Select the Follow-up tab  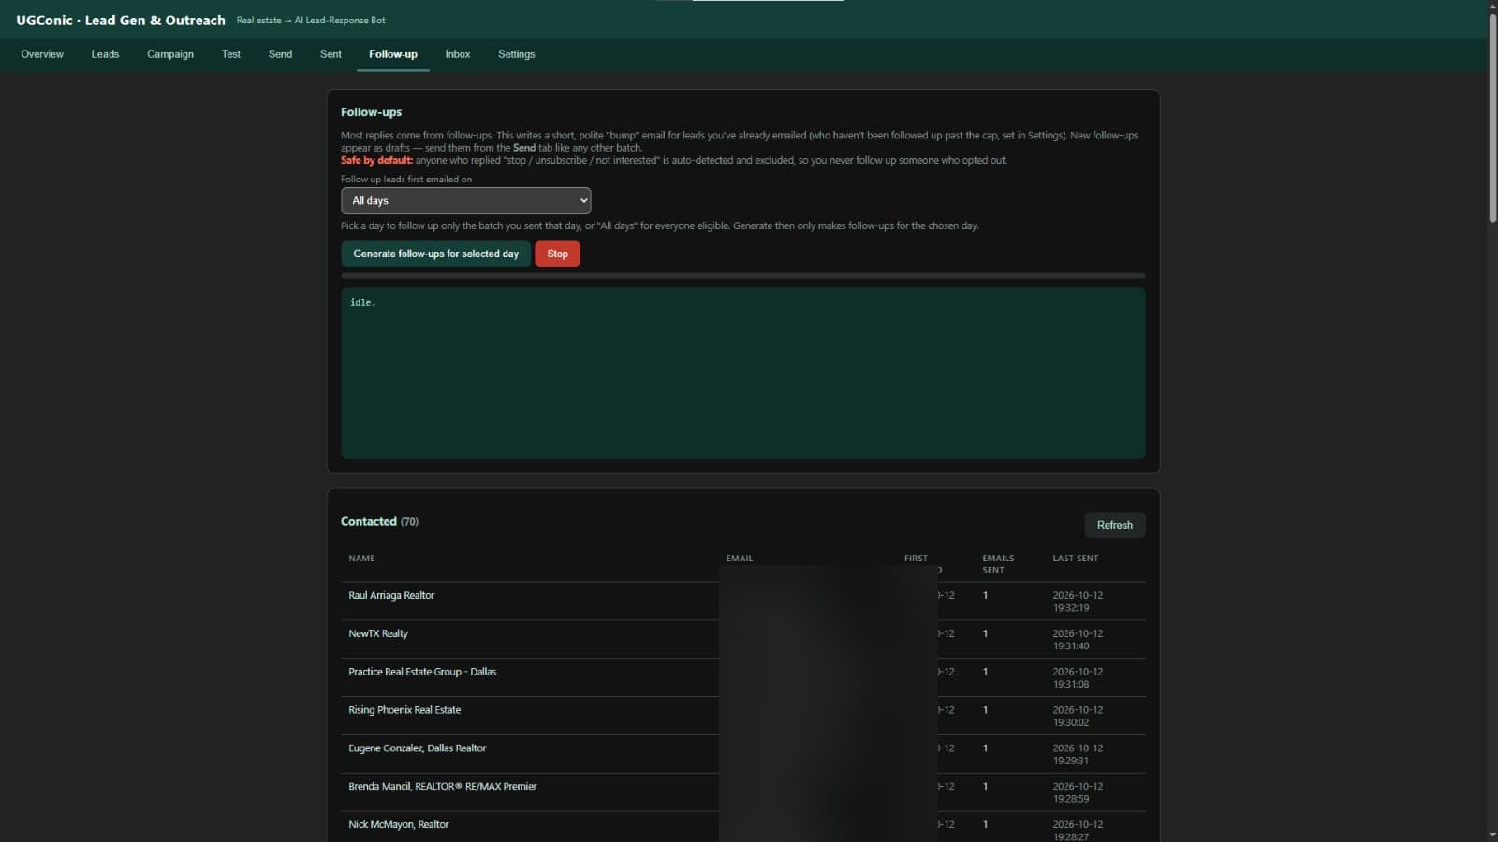(x=393, y=54)
